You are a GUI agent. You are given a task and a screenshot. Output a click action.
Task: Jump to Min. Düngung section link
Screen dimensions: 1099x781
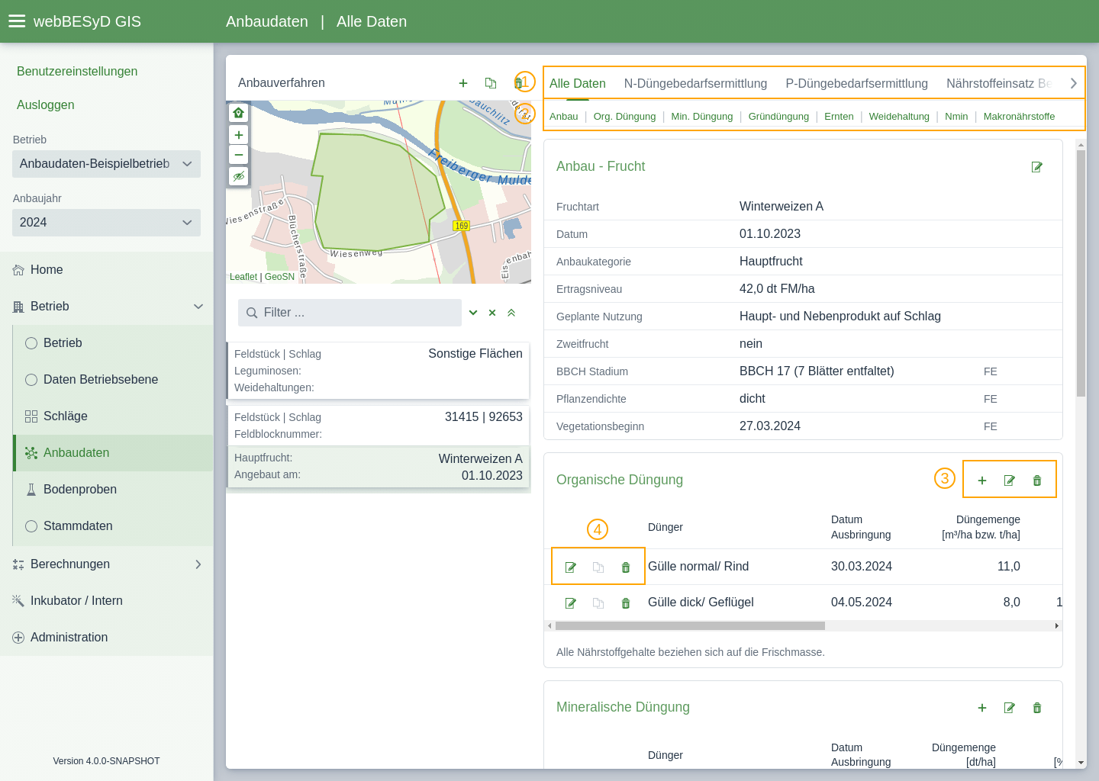[701, 117]
